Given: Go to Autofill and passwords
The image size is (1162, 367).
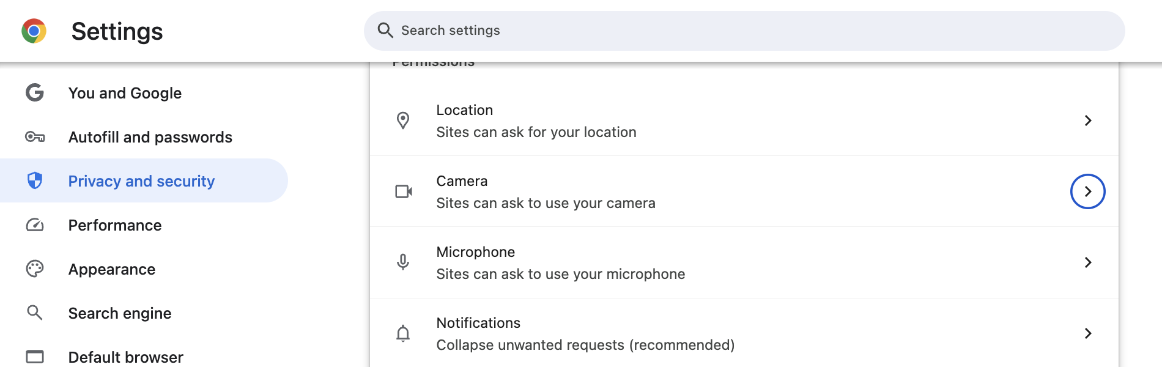Looking at the screenshot, I should [150, 137].
